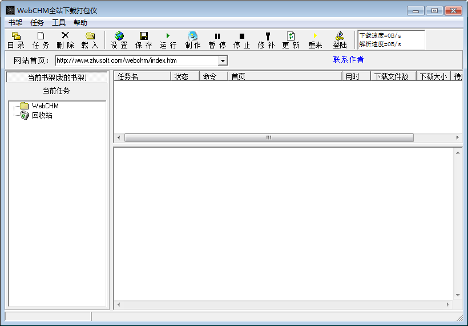Create a new task with 任务 icon

tap(41, 40)
